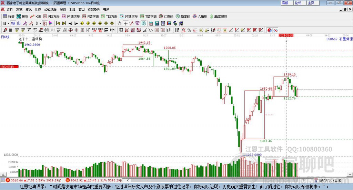Select the percent % ratio tool

[x=189, y=30]
